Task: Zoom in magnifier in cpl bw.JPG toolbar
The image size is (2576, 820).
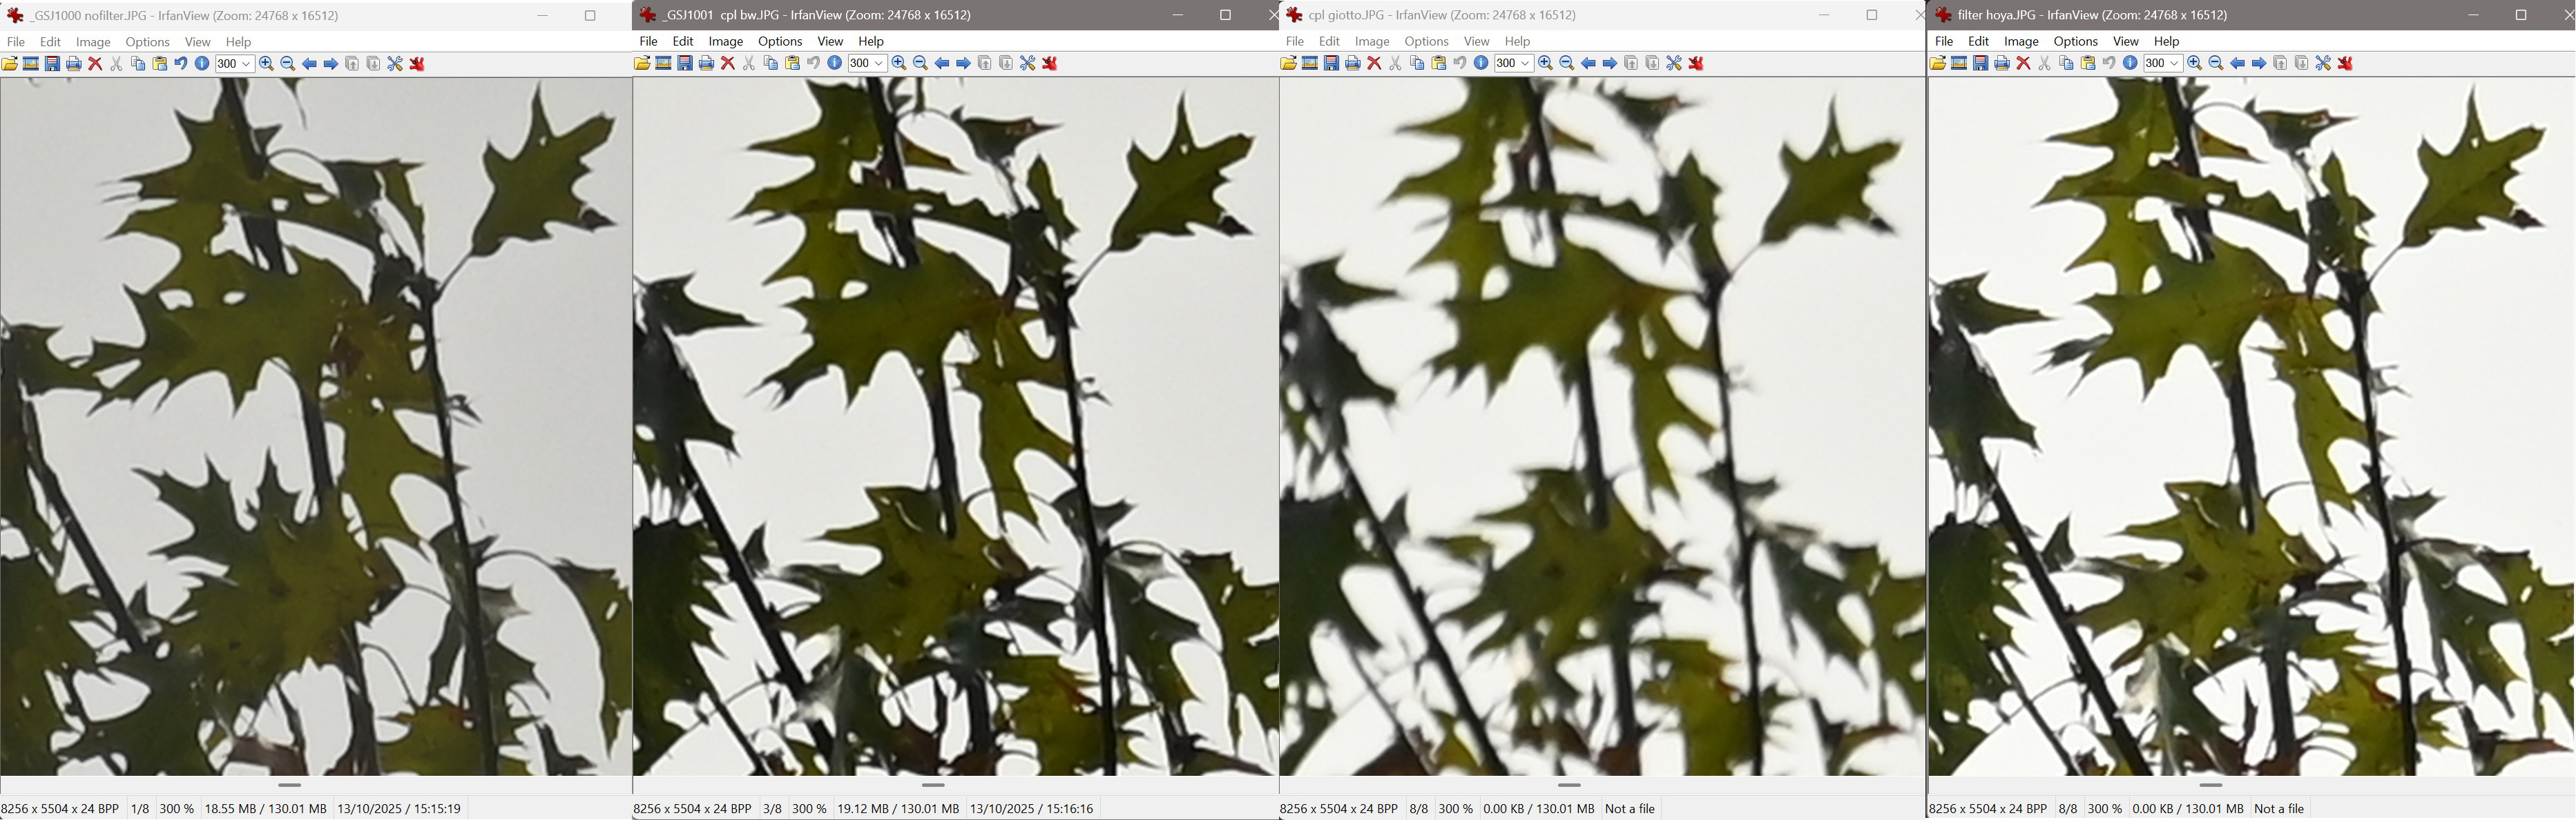Action: pyautogui.click(x=899, y=63)
